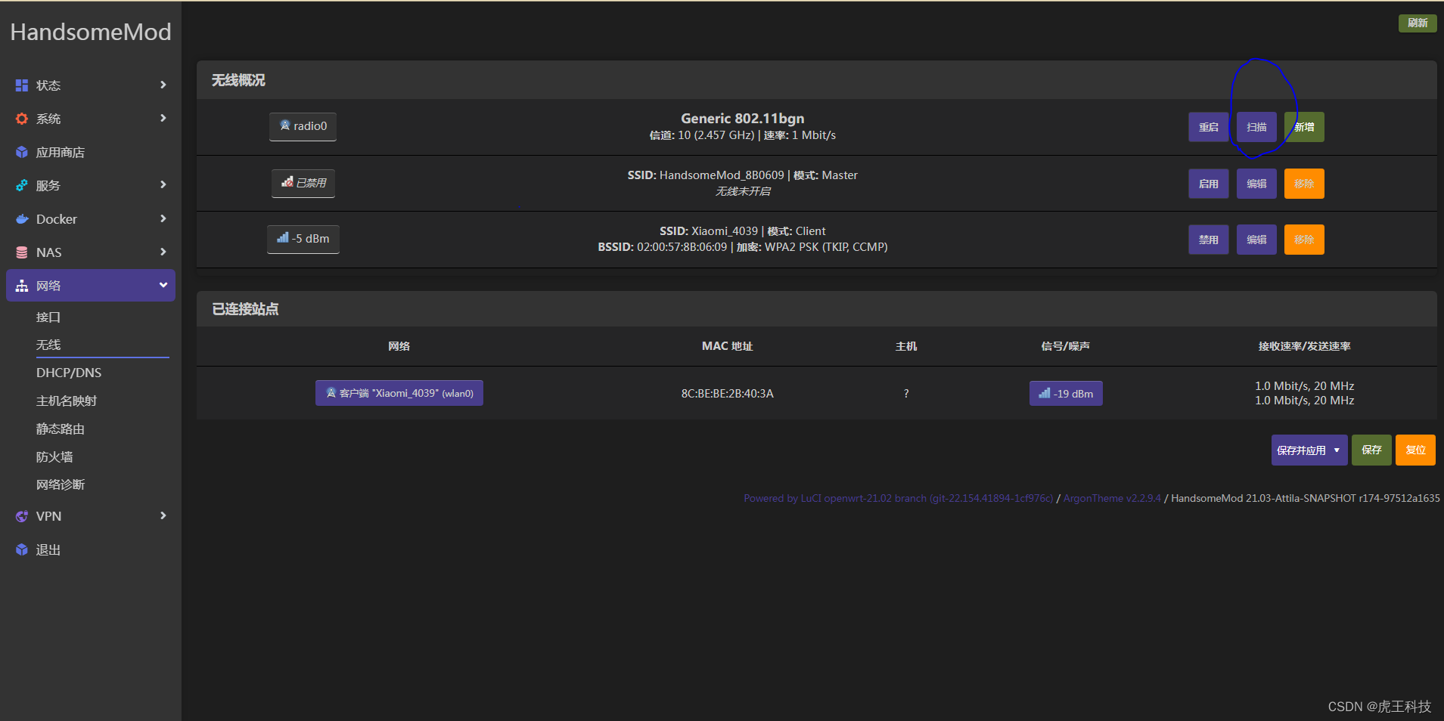Click 重启 button for radio0
Viewport: 1444px width, 721px height.
[x=1208, y=127]
